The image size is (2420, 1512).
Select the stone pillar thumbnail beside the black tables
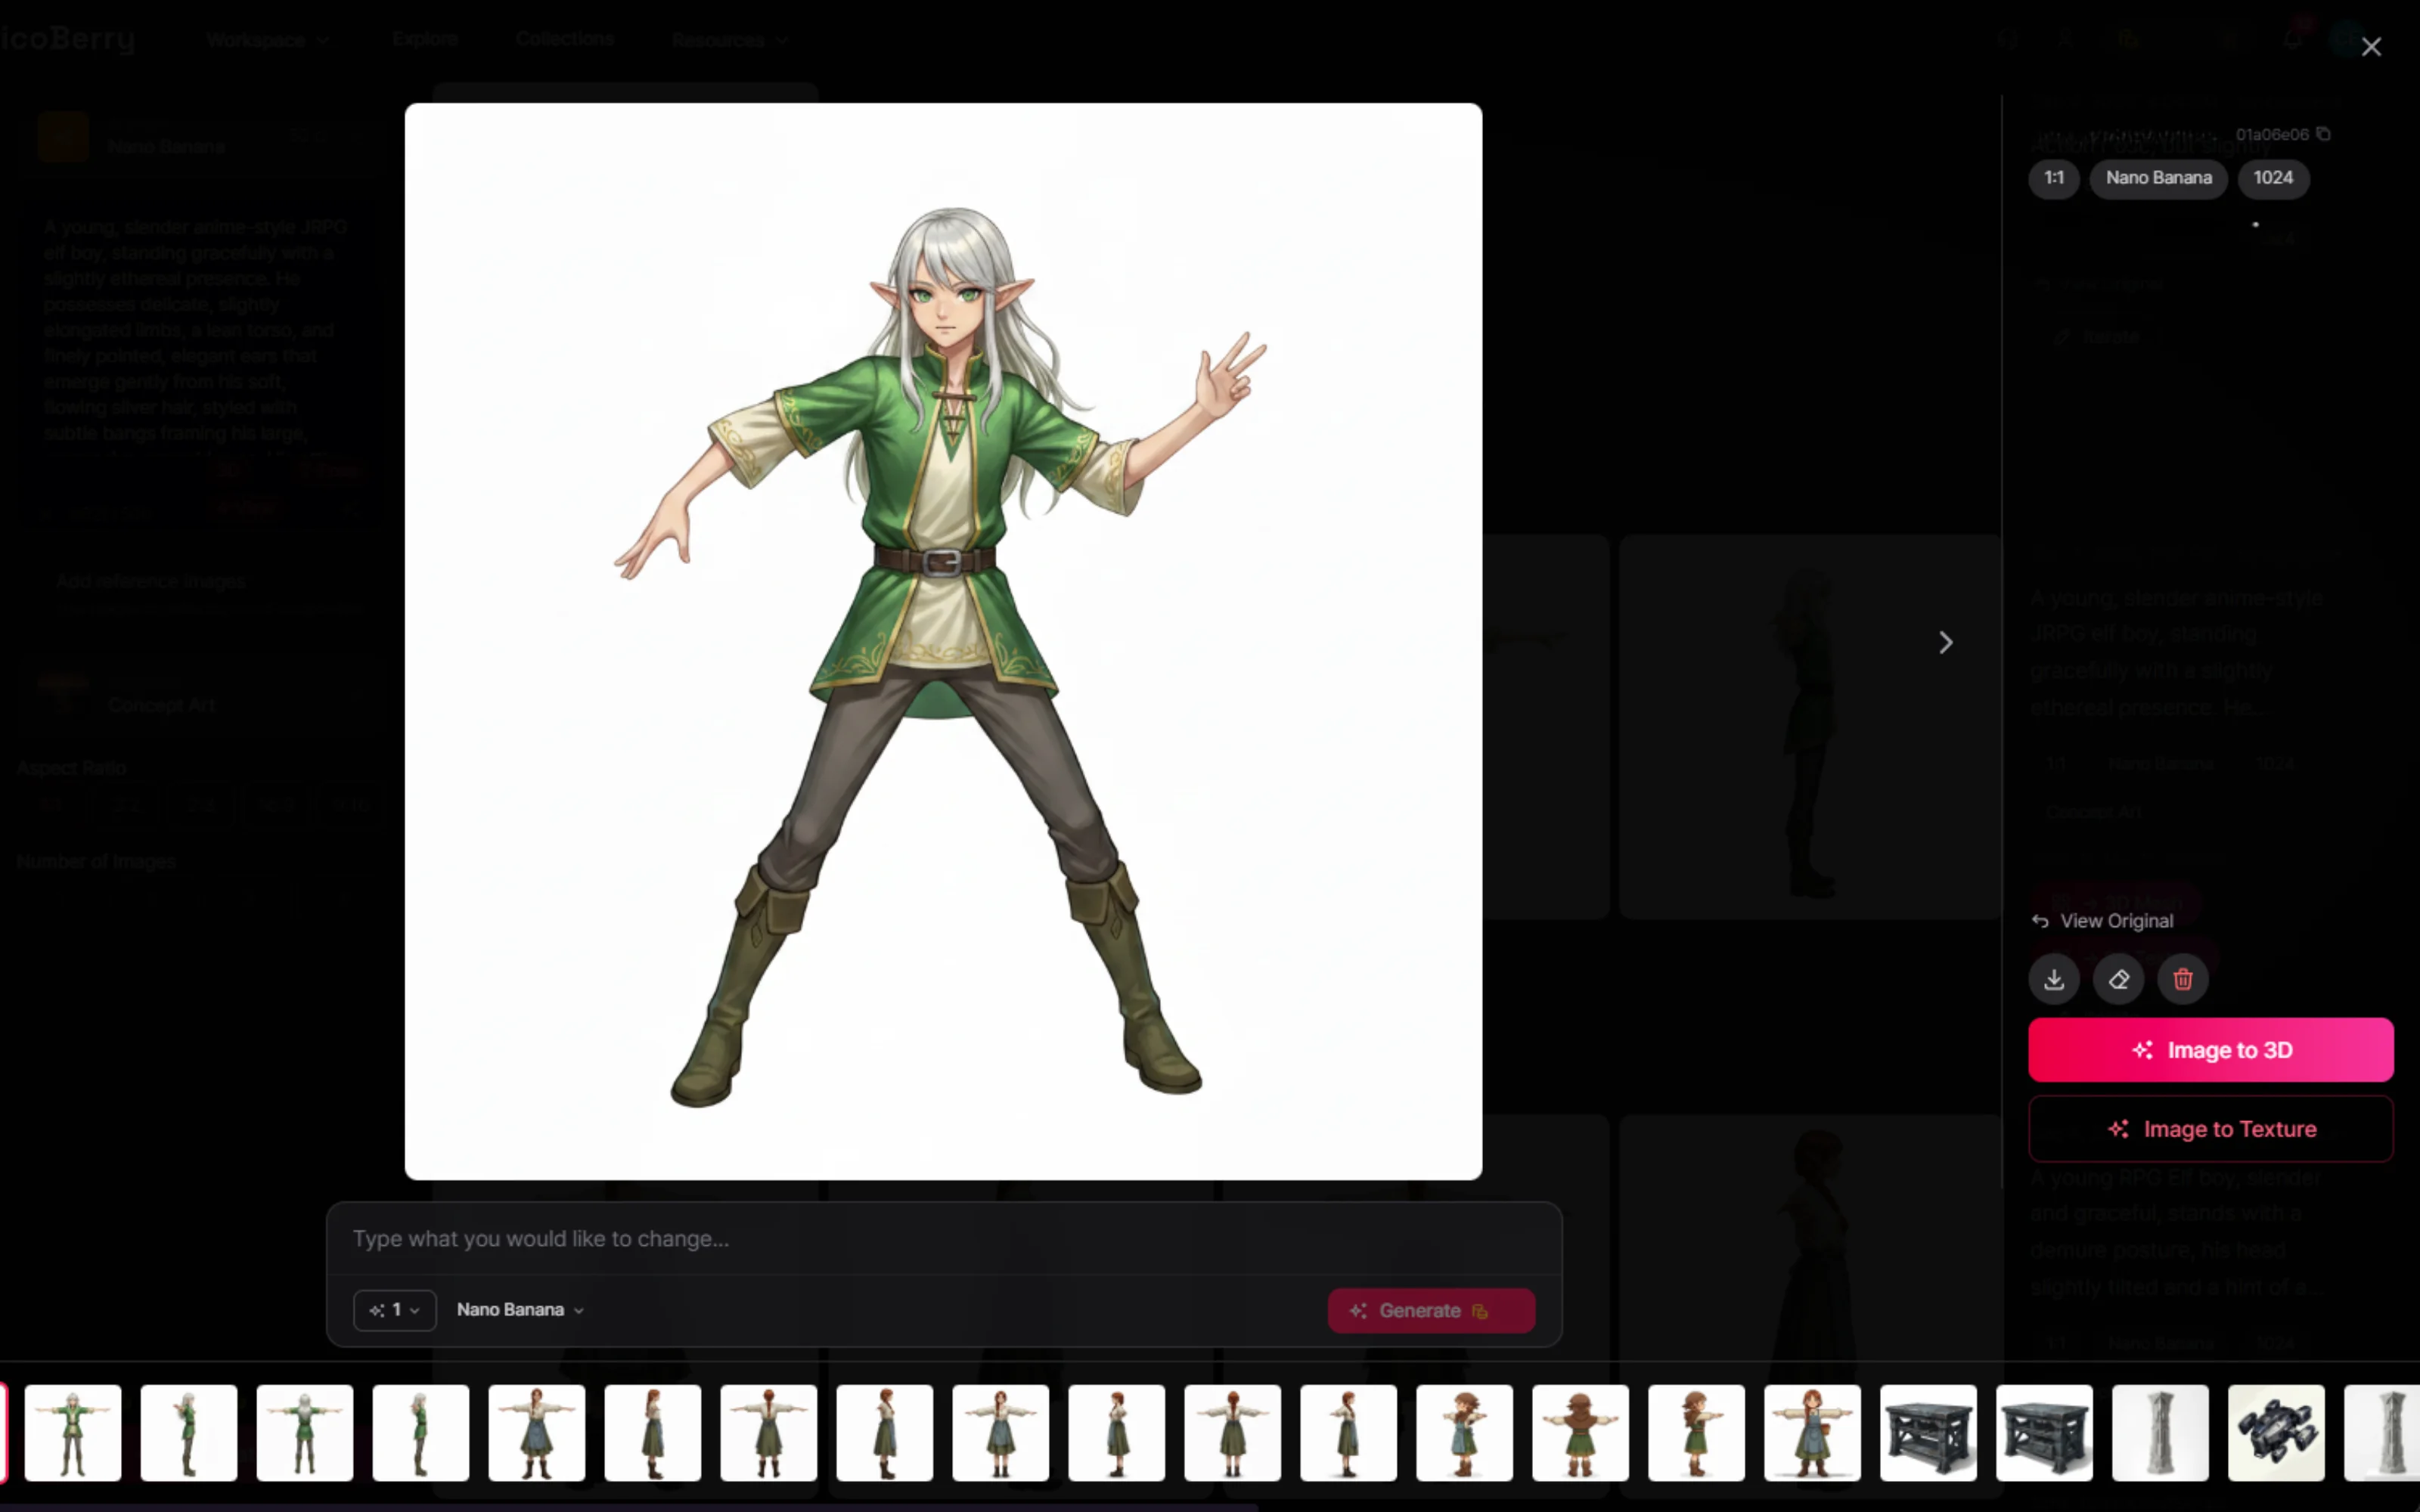[2160, 1433]
